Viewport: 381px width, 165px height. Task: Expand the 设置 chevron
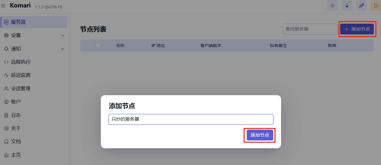[x=62, y=36]
